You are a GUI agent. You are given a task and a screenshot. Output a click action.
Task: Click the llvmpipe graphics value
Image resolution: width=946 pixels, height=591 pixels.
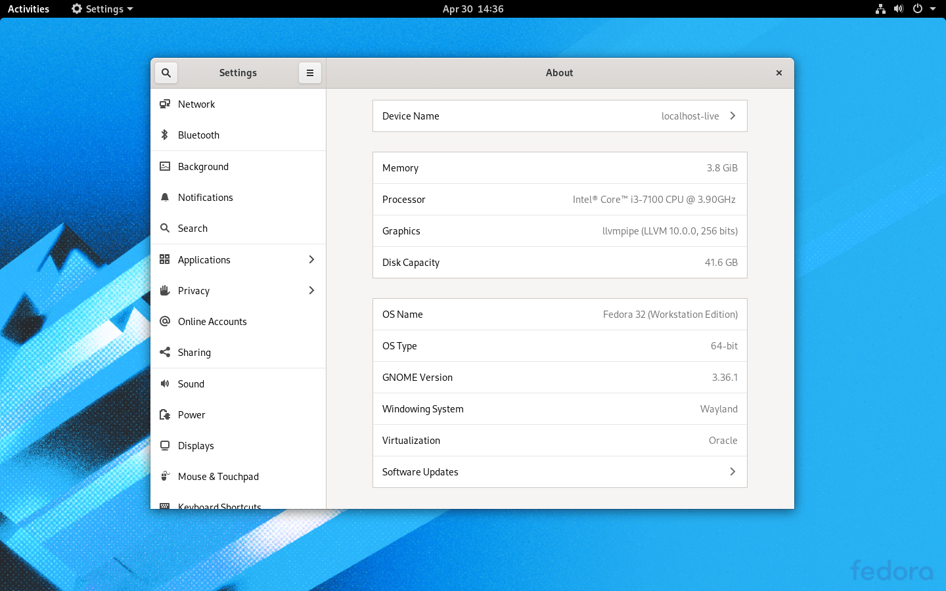(x=670, y=230)
